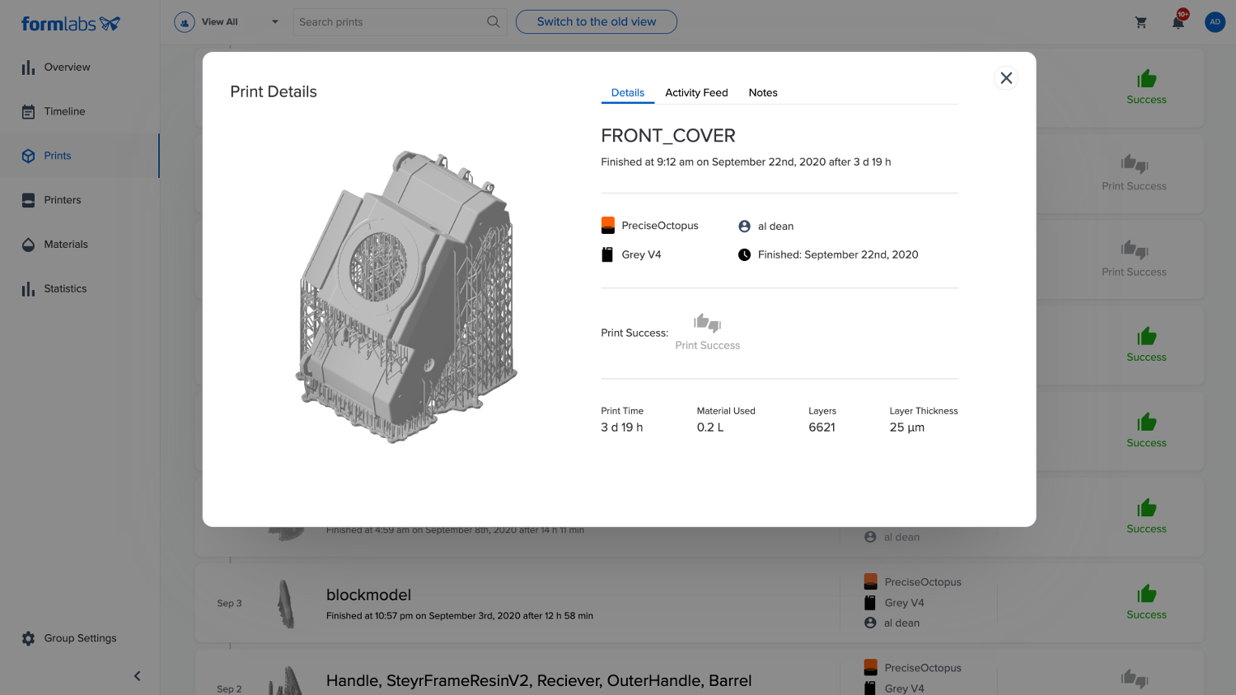Rate print with thumbs up/down in dialog
The width and height of the screenshot is (1236, 695).
click(x=707, y=323)
